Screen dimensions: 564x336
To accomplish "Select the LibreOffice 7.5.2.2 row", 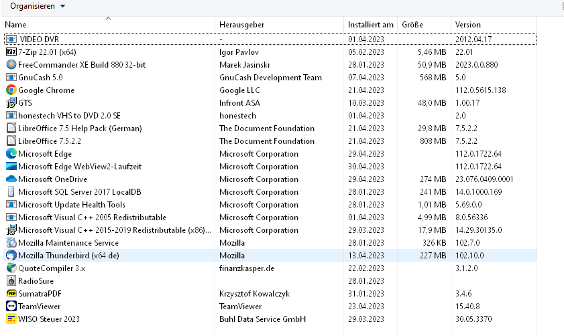I will (270, 141).
